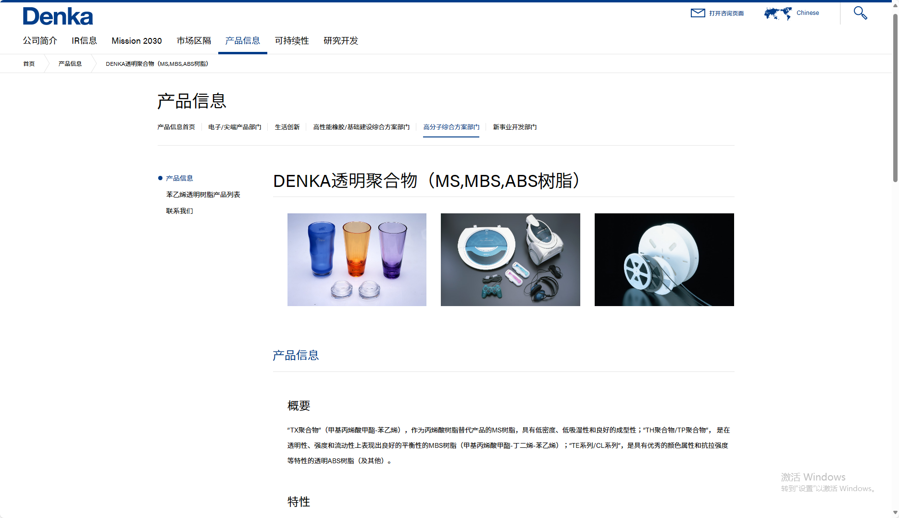Click the 打开咨询页面 link
Image resolution: width=899 pixels, height=518 pixels.
pyautogui.click(x=726, y=13)
